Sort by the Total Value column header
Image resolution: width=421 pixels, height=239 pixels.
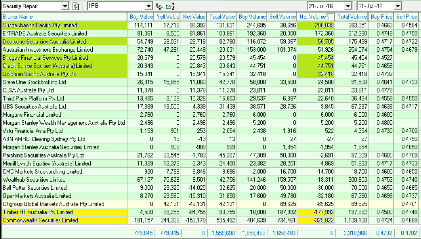click(x=221, y=17)
